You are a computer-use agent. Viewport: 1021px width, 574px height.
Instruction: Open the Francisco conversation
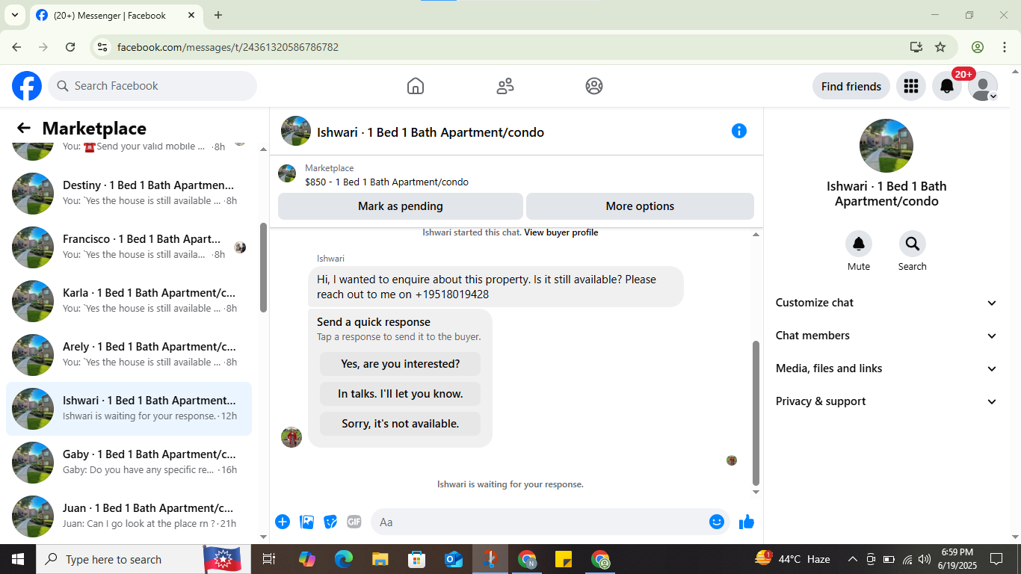coord(129,247)
